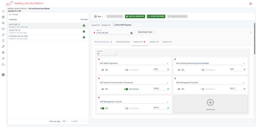Viewport: 256px width, 127px height.
Task: Click green check for 40.68.128.101 landscape
Action: pos(84,31)
